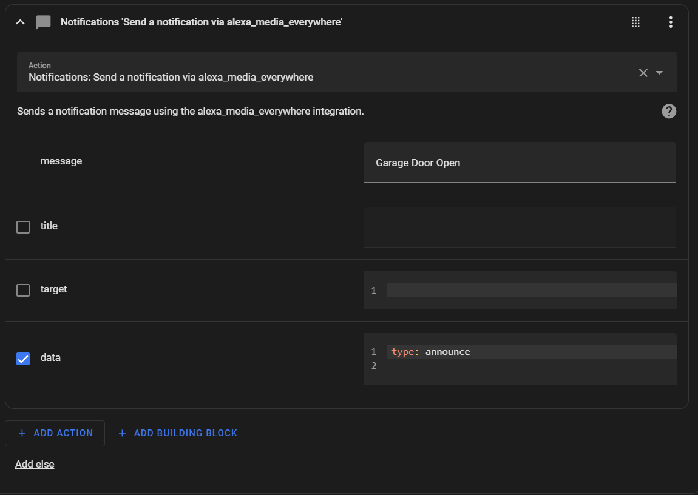The width and height of the screenshot is (698, 495).
Task: Click the plus icon beside Add Building Block
Action: pyautogui.click(x=122, y=433)
